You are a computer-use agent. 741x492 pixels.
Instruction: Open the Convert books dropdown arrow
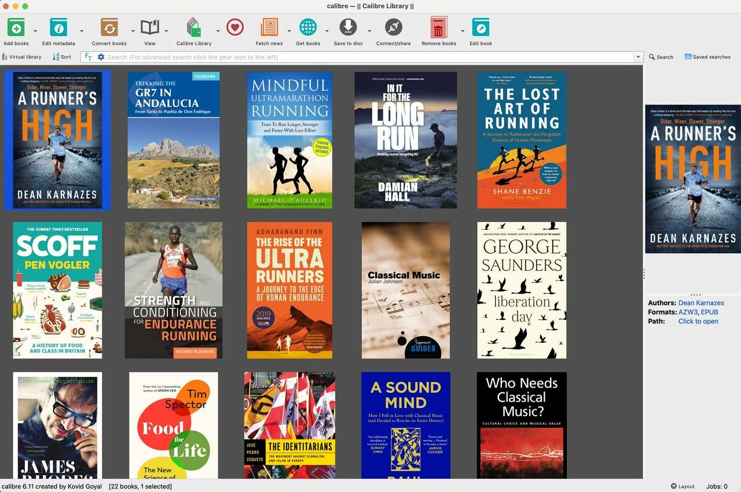pos(133,31)
